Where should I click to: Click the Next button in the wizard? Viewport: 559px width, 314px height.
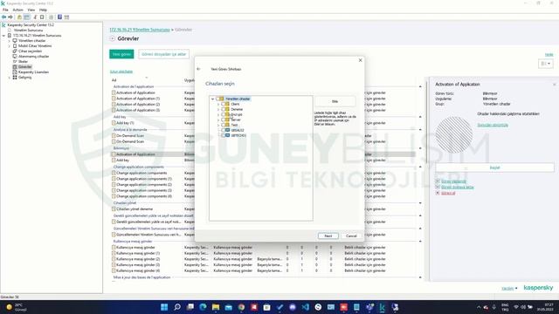click(328, 235)
